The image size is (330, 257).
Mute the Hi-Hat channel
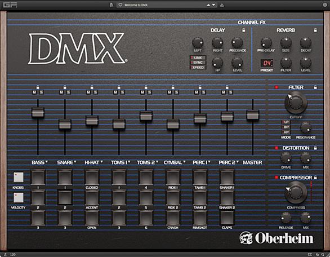click(x=88, y=92)
